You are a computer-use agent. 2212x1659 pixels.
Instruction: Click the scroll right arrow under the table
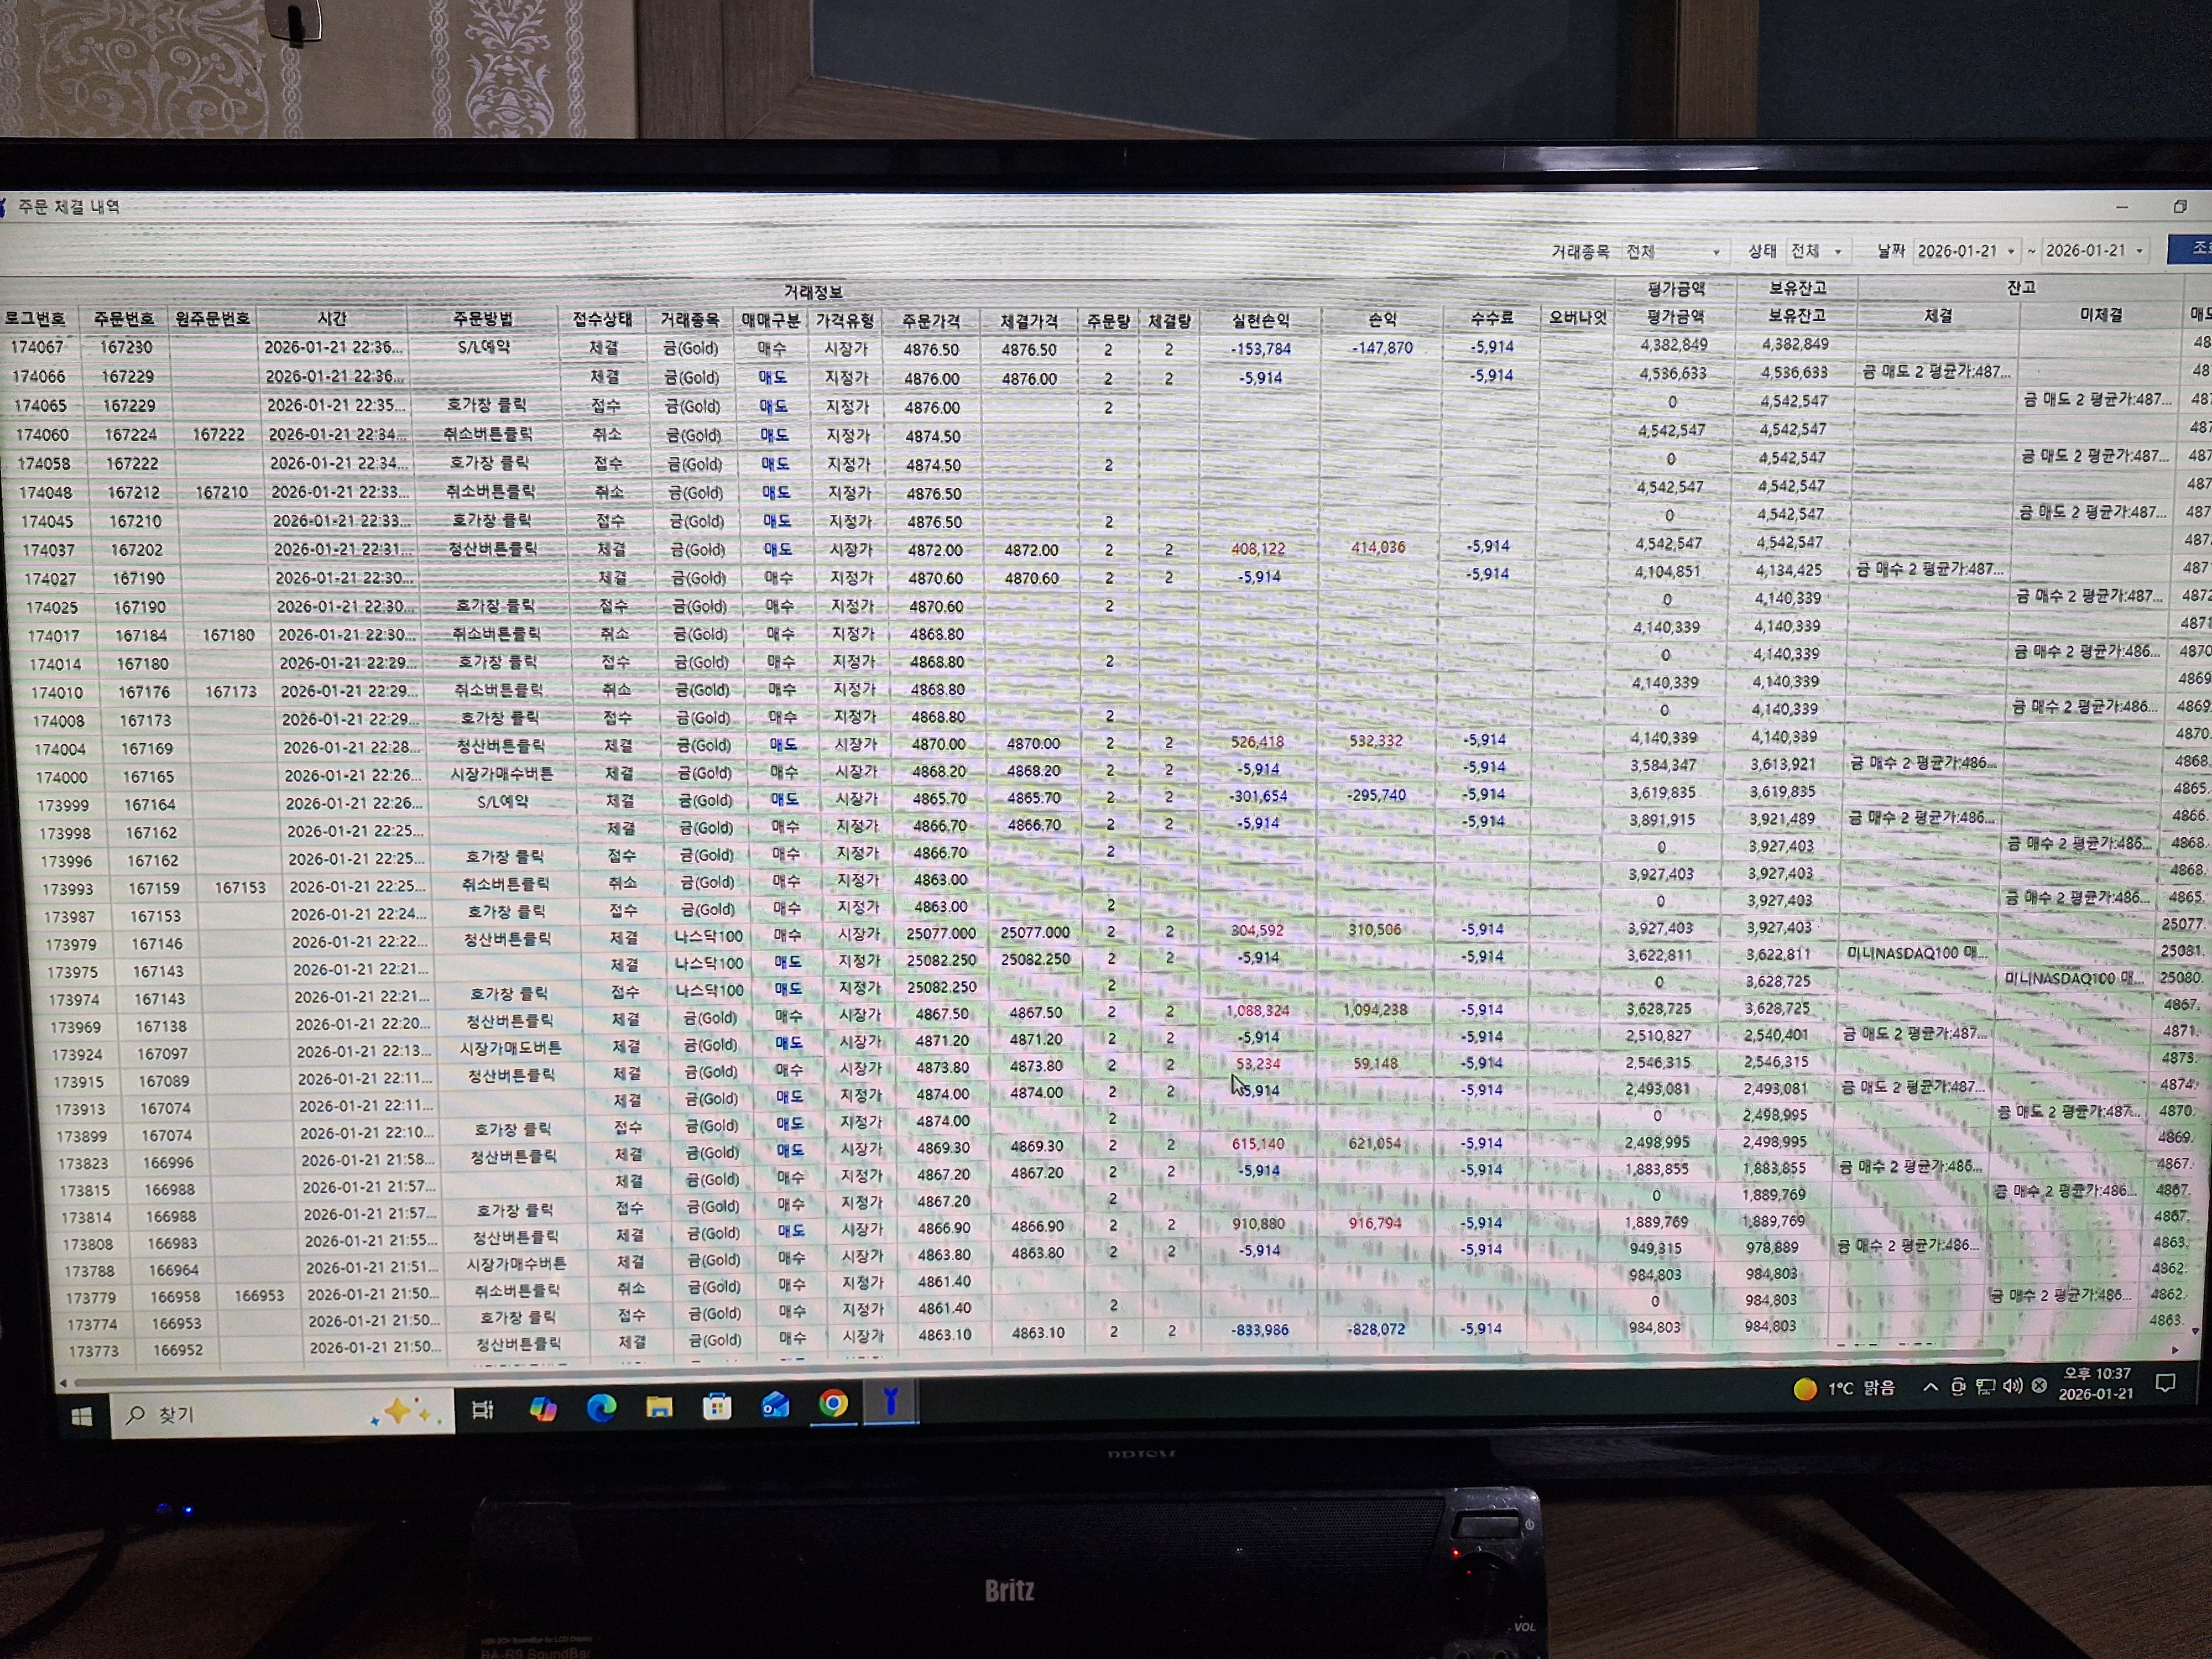click(2174, 1350)
